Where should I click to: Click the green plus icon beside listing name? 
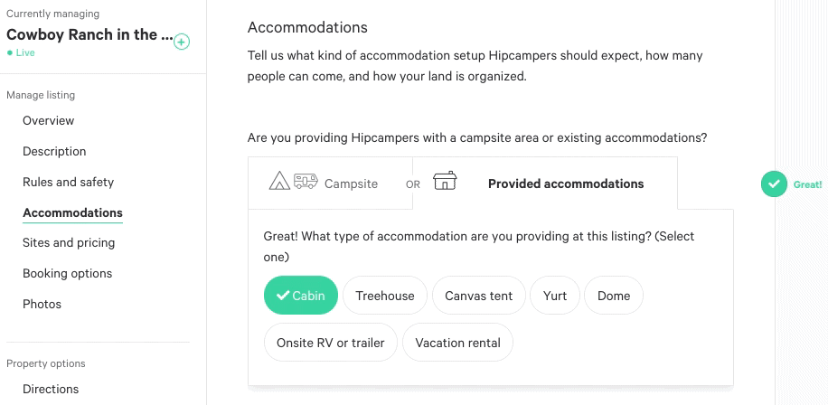(181, 42)
